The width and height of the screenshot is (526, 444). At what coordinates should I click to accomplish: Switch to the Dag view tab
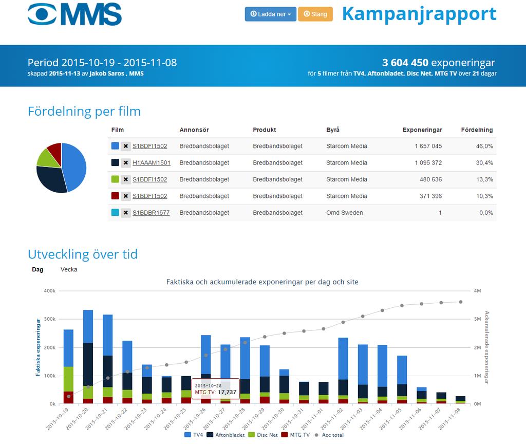(x=37, y=269)
